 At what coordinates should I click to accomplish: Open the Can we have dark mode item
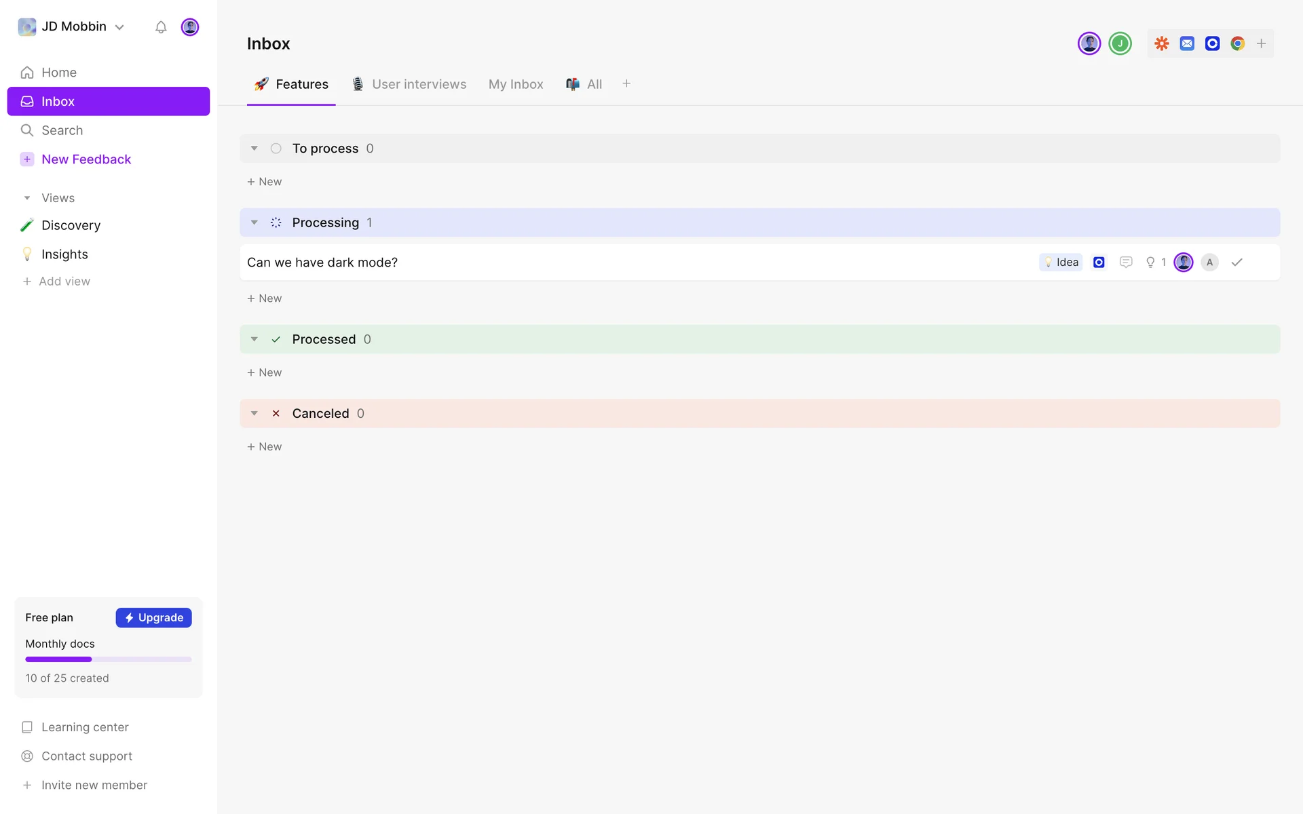322,263
